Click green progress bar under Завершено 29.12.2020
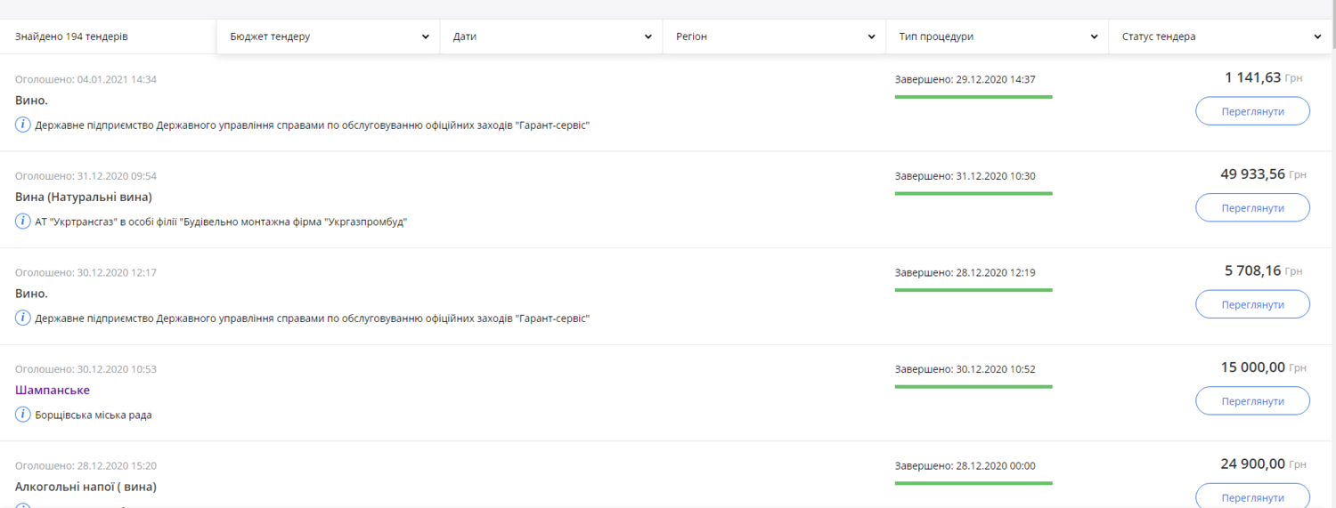The image size is (1336, 508). click(973, 96)
